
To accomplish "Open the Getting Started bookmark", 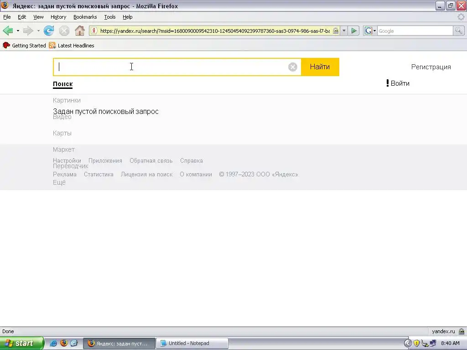I will tap(24, 46).
